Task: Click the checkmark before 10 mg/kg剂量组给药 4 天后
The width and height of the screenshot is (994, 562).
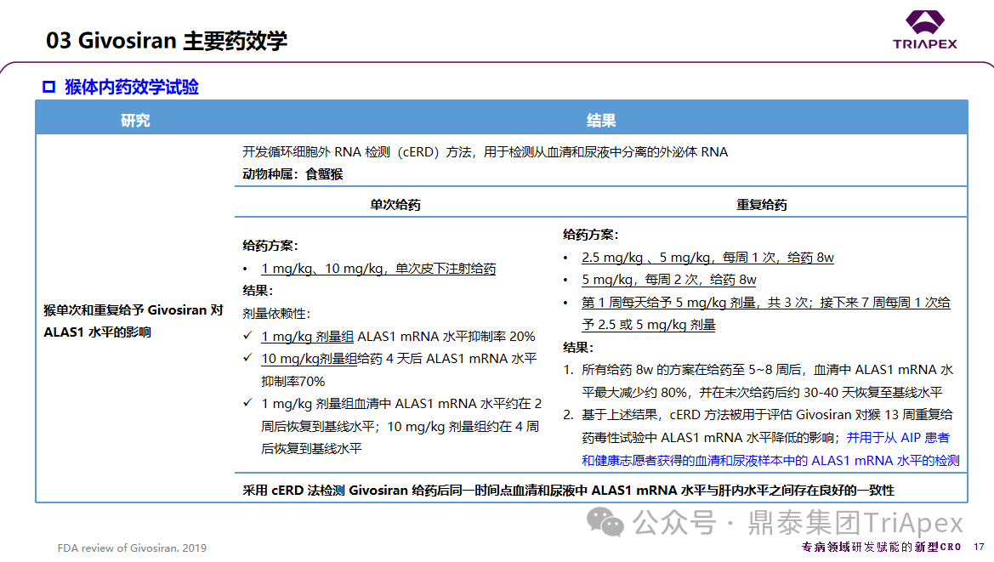Action: tap(247, 359)
